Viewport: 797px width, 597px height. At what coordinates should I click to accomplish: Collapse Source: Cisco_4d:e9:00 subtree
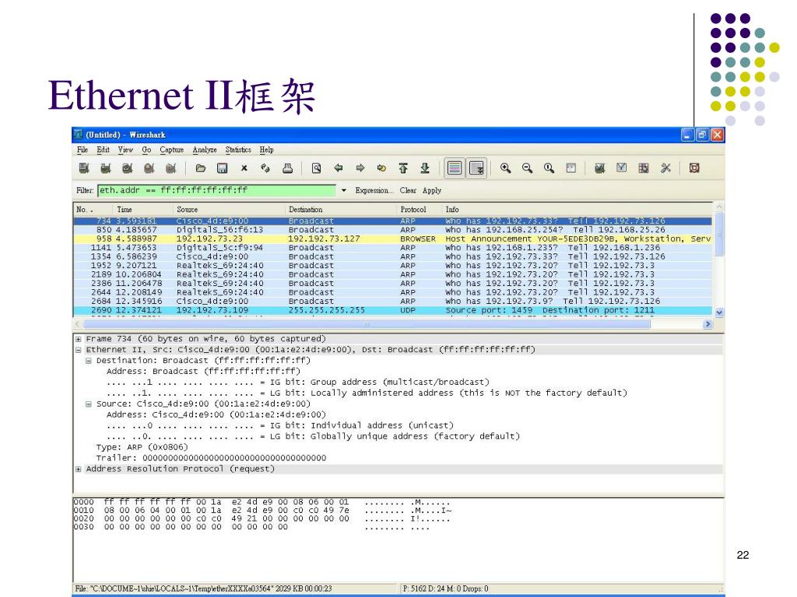[89, 404]
